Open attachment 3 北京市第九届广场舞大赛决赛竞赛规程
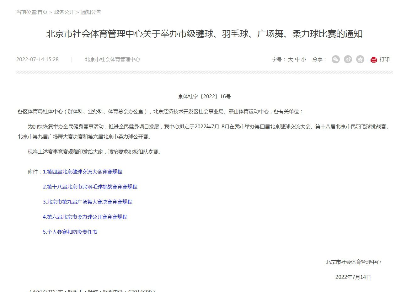412x292 pixels. pyautogui.click(x=88, y=202)
